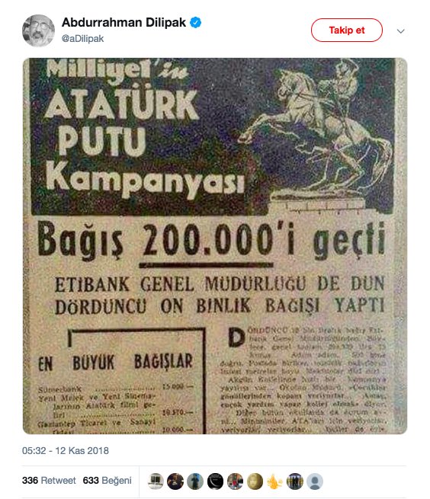Follow the account with Takip et

tap(347, 30)
